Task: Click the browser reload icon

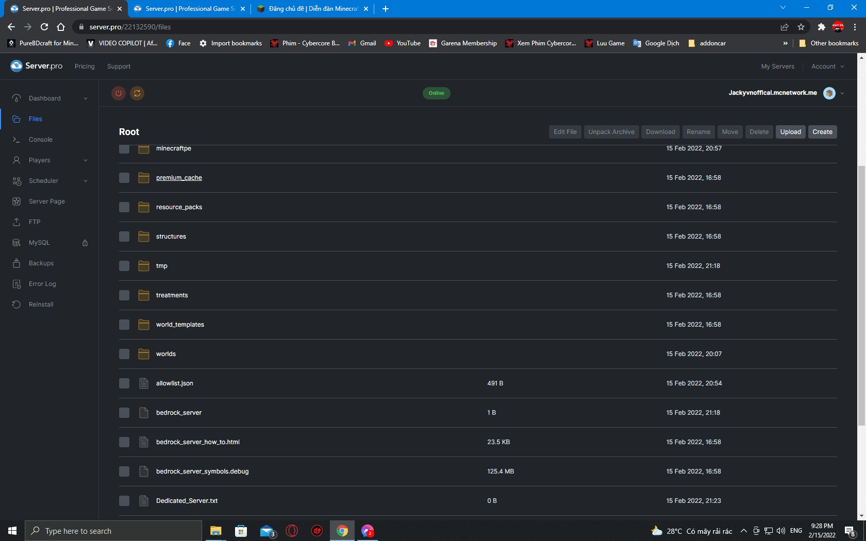Action: (x=44, y=27)
